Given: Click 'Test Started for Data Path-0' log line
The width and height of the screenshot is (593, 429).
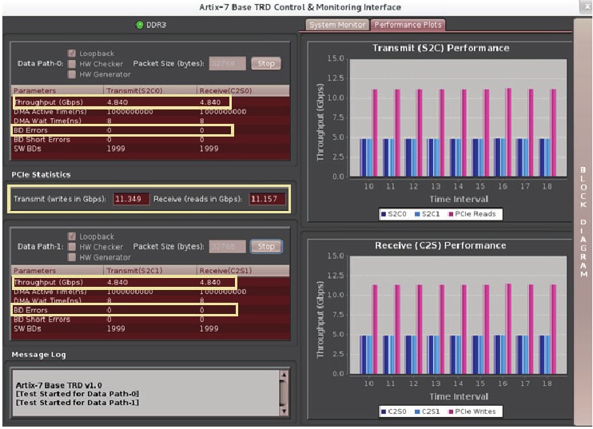Looking at the screenshot, I should (78, 394).
